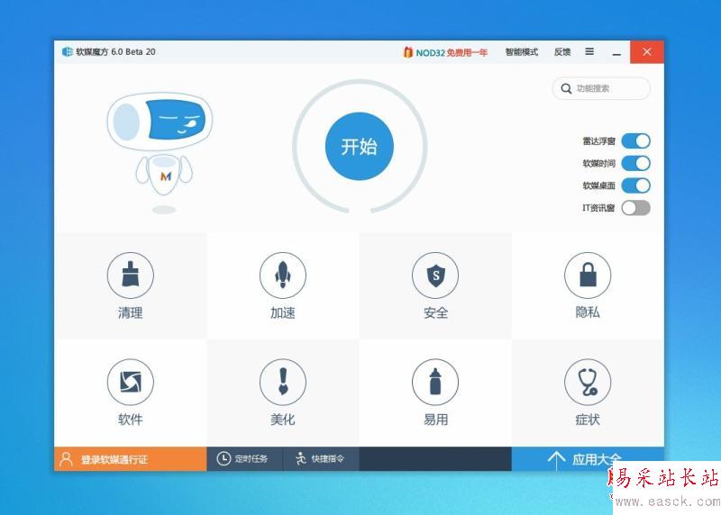721x515 pixels.
Task: Turn off the 软媒时间 switch
Action: 635,163
